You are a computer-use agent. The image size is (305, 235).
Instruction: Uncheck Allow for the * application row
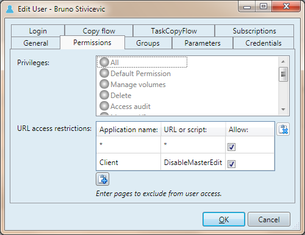tap(231, 147)
